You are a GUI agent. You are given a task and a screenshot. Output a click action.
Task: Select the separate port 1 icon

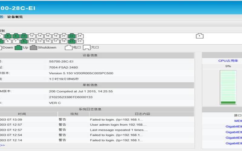200,36
